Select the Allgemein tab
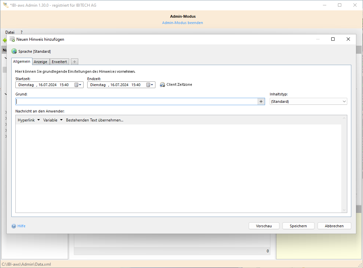Screen dimensions: 363x268 [x=22, y=61]
